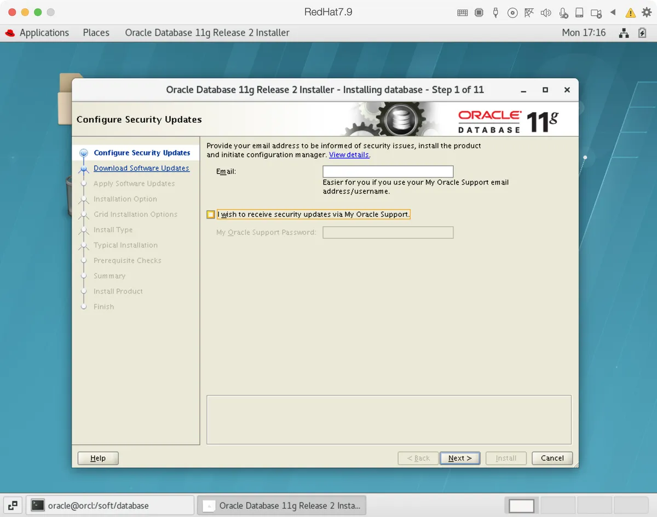Open the virtual keyboard settings icon
657x517 pixels.
coord(463,12)
